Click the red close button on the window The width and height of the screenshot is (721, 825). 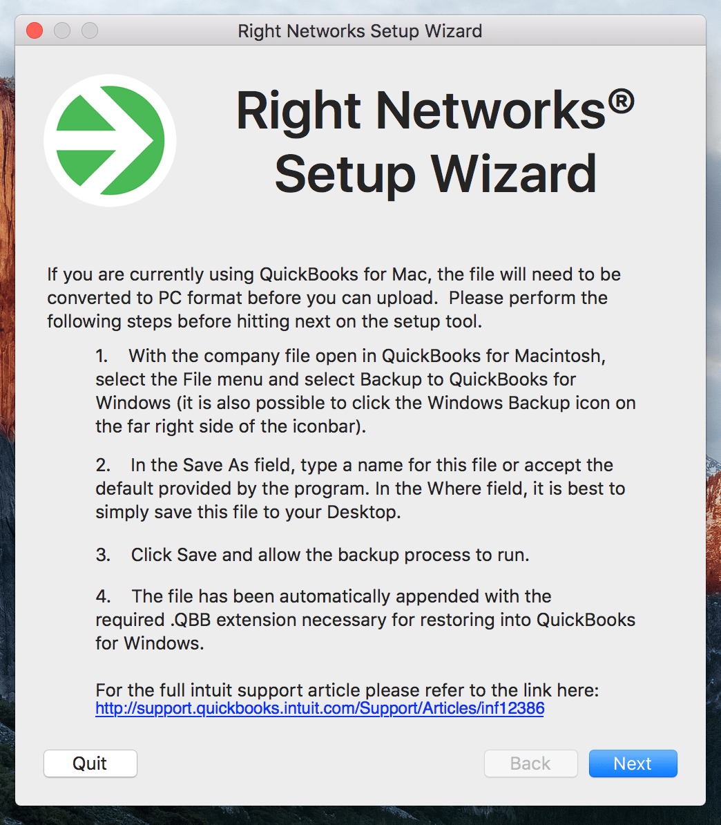33,31
